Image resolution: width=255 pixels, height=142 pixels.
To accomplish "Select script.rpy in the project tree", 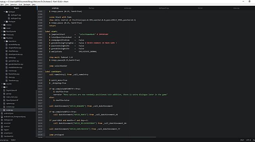I will click(x=18, y=110).
